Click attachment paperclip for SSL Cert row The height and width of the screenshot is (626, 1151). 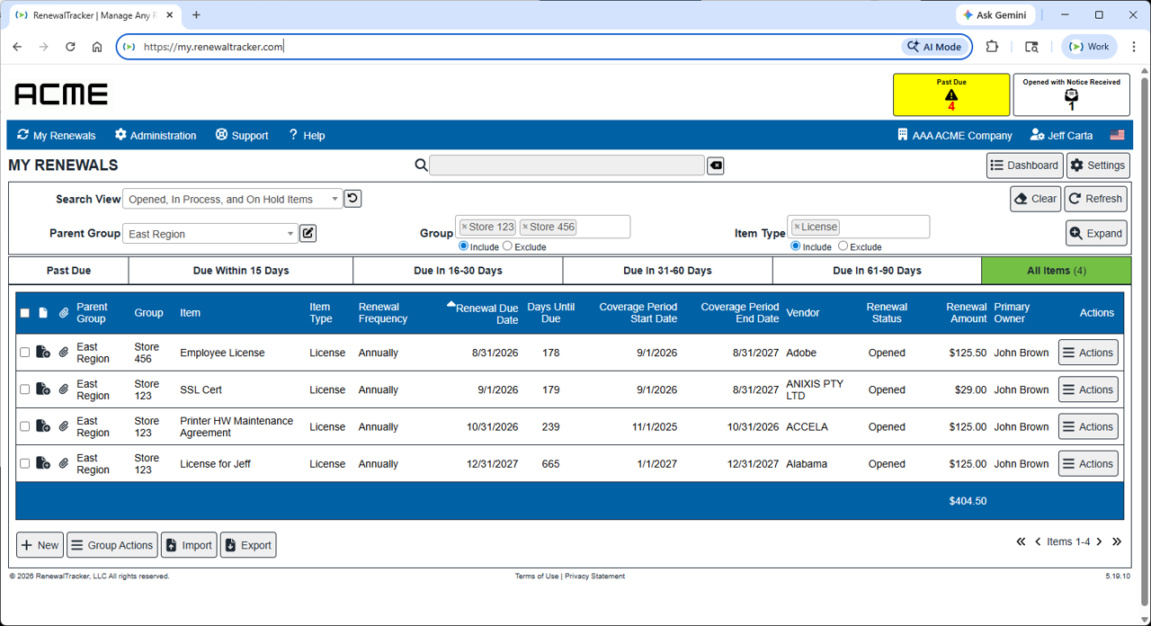(x=64, y=390)
